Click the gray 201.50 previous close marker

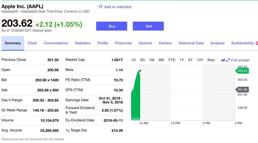click(242, 89)
